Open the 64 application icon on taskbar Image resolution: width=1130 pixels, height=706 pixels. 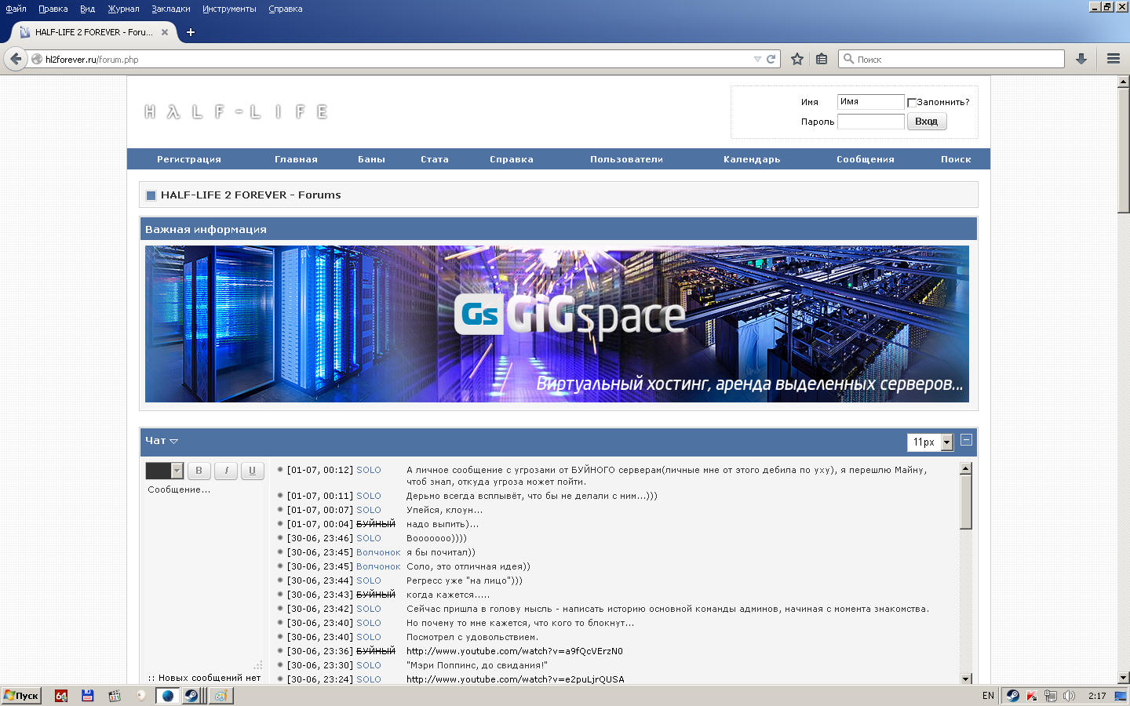[61, 696]
